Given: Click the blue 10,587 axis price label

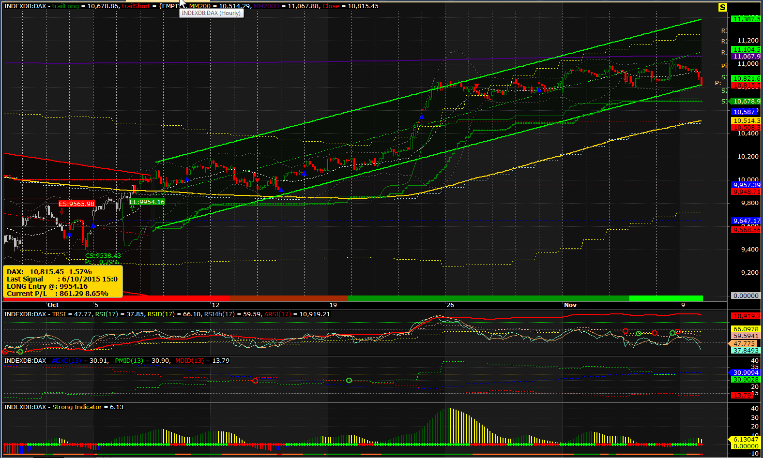Looking at the screenshot, I should (x=744, y=112).
